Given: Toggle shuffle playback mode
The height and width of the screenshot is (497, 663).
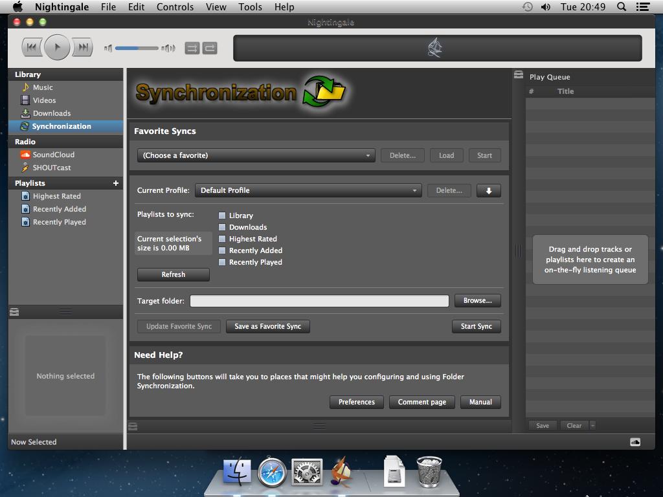Looking at the screenshot, I should pyautogui.click(x=192, y=48).
